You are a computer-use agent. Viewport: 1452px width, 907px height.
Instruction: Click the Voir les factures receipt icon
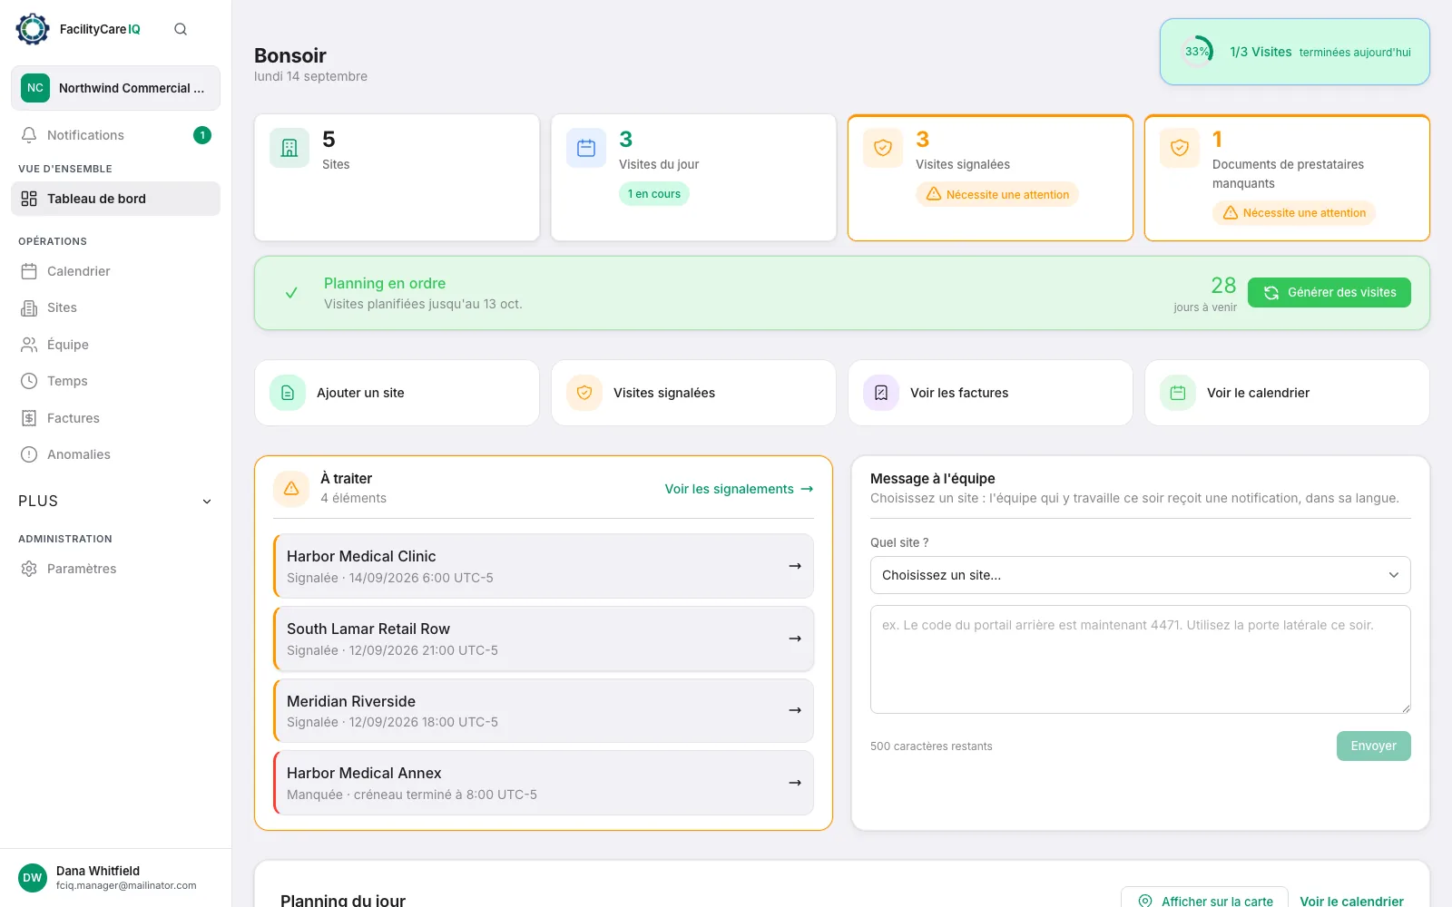(x=881, y=393)
